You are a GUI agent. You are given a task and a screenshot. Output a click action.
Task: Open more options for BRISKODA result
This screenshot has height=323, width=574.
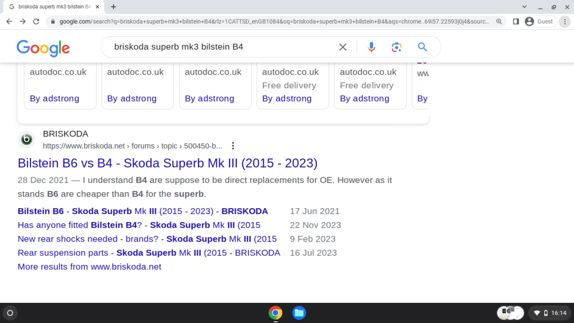[233, 146]
